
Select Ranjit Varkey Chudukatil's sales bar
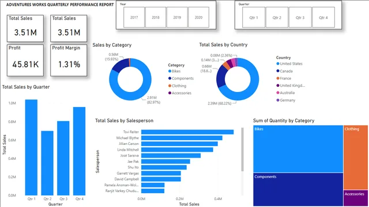point(153,191)
